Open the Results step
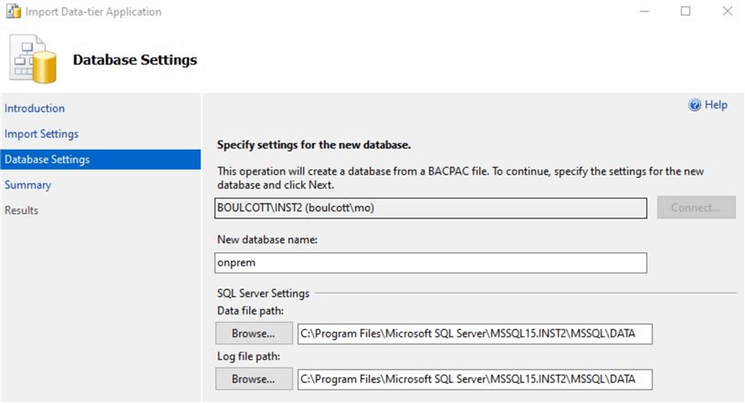The height and width of the screenshot is (403, 745). click(x=22, y=210)
